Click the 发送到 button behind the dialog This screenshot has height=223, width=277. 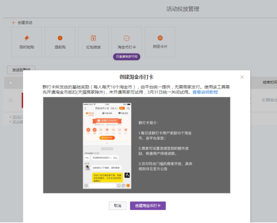point(21,70)
